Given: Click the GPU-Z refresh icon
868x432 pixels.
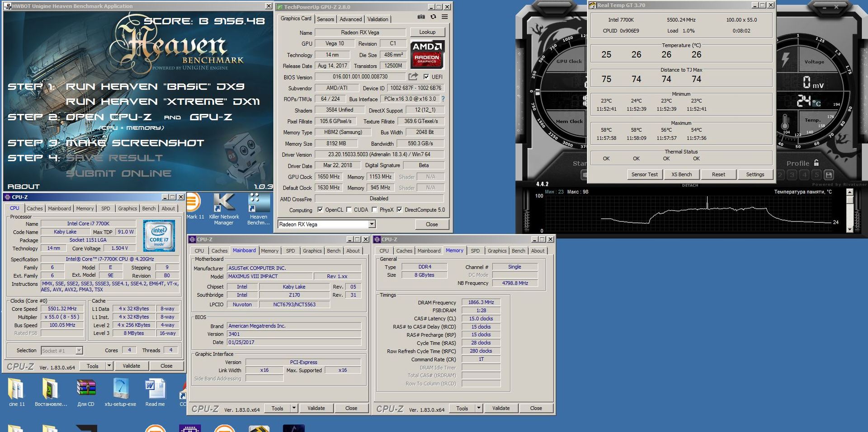Looking at the screenshot, I should coord(433,17).
